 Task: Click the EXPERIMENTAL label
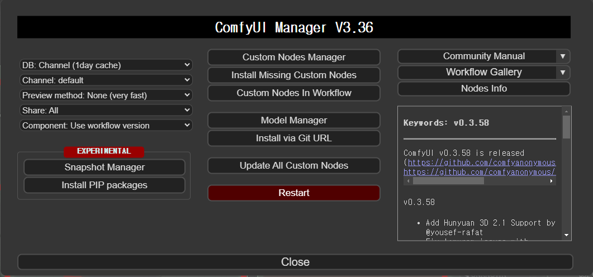(x=104, y=151)
